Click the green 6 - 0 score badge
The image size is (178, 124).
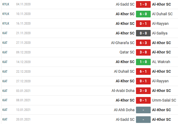[143, 14]
